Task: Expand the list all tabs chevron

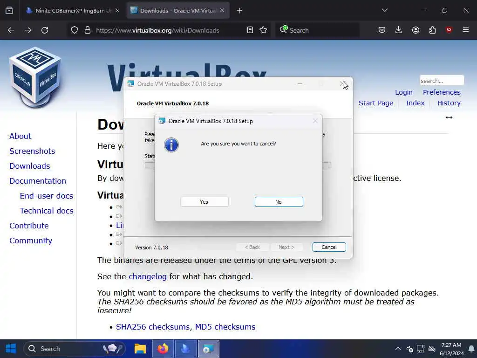Action: (385, 10)
